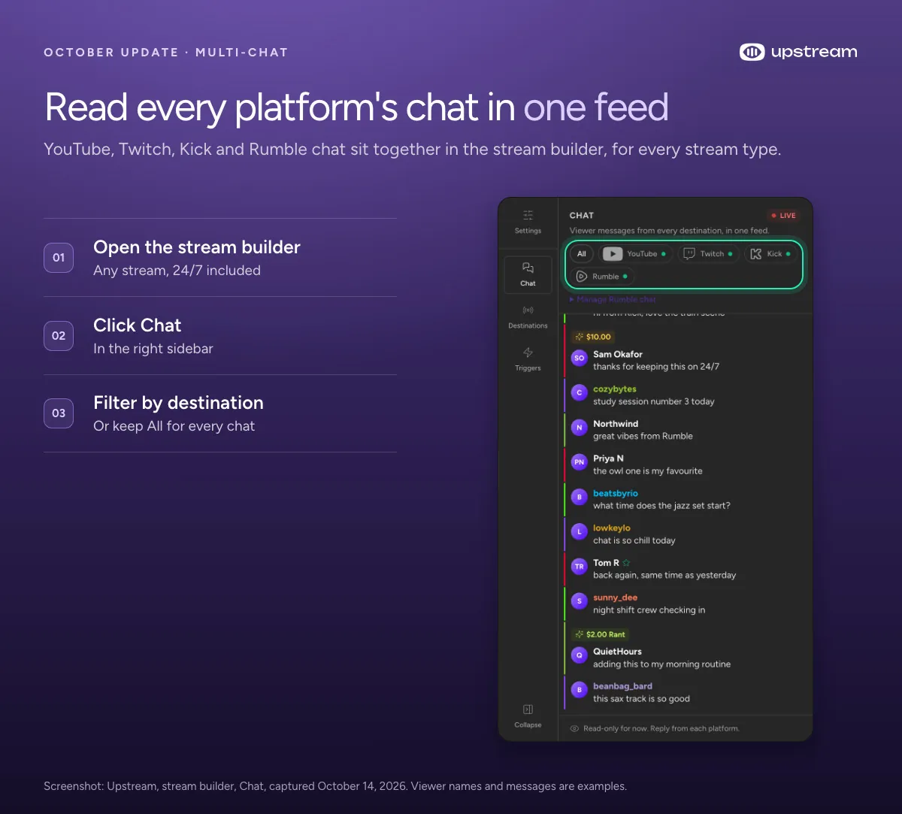Toggle the Kick chat filter chip

tap(770, 254)
